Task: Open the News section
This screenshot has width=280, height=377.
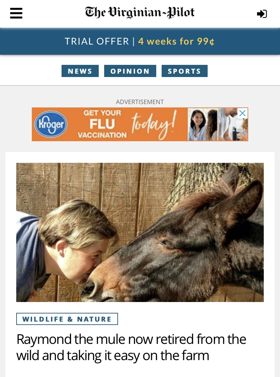Action: coord(80,71)
